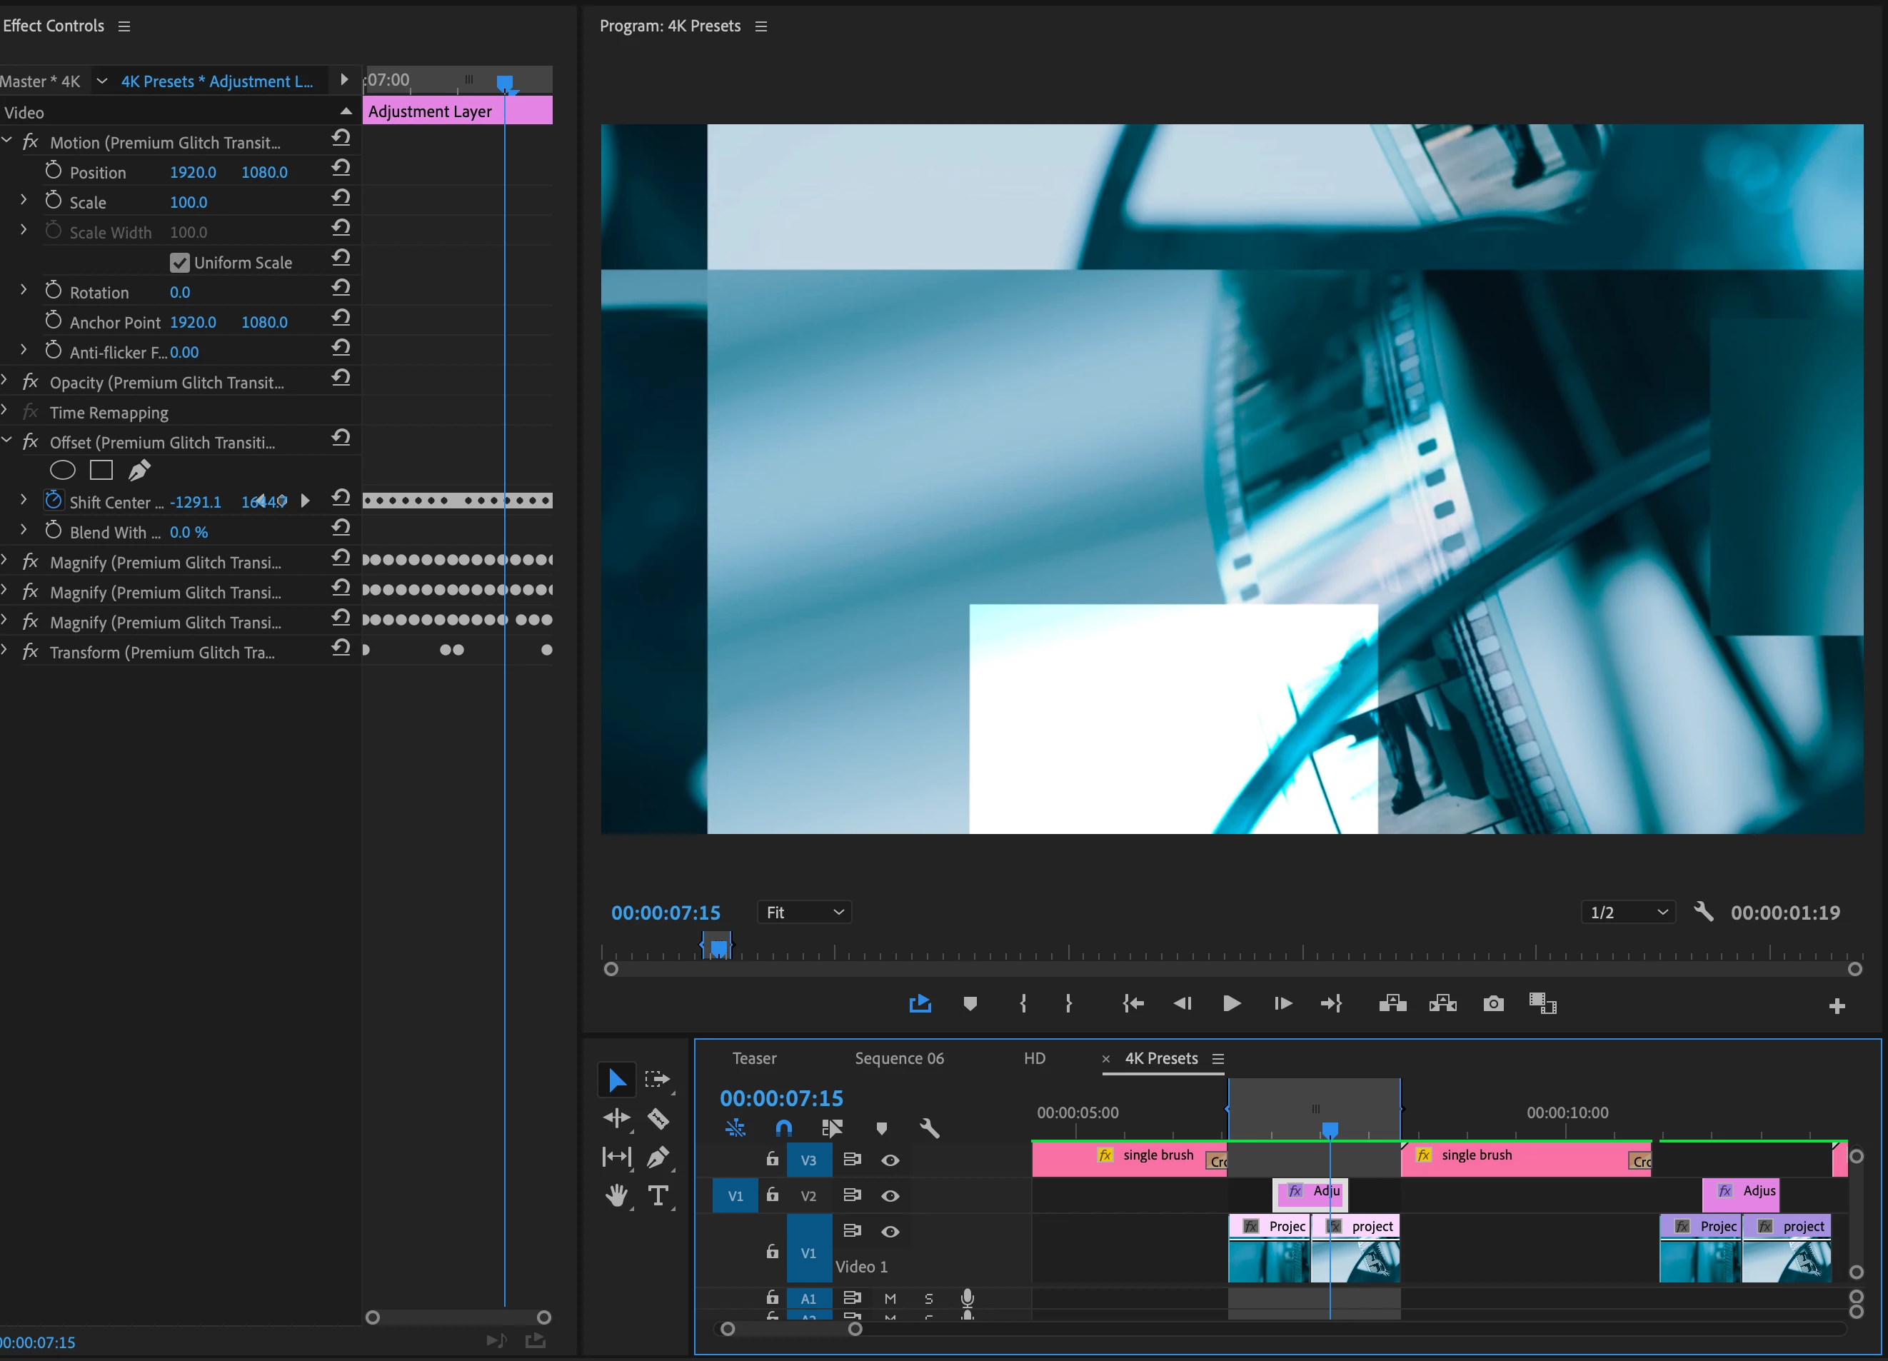Select the Hand tool

coord(617,1195)
